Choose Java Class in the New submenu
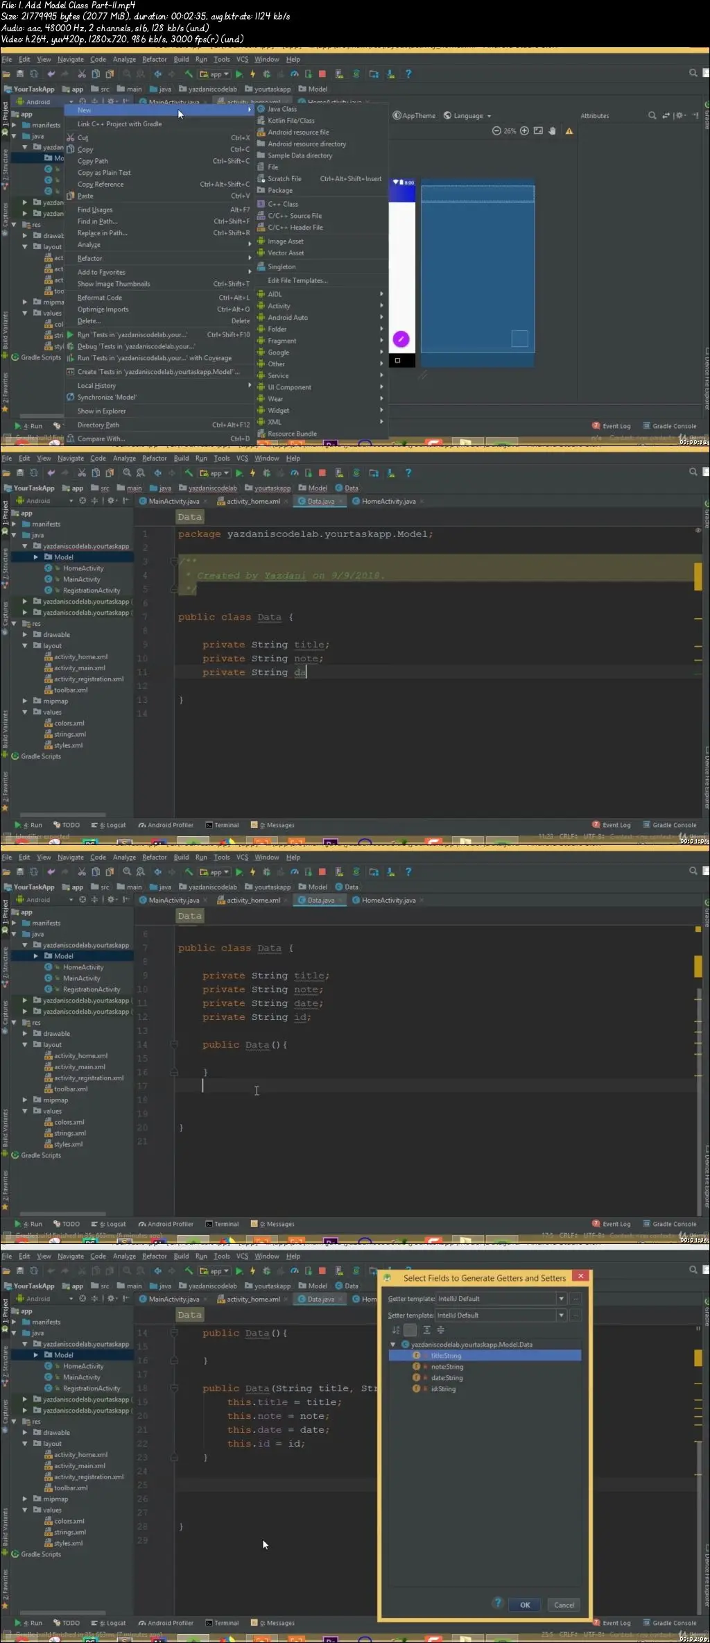This screenshot has width=710, height=1643. click(282, 109)
